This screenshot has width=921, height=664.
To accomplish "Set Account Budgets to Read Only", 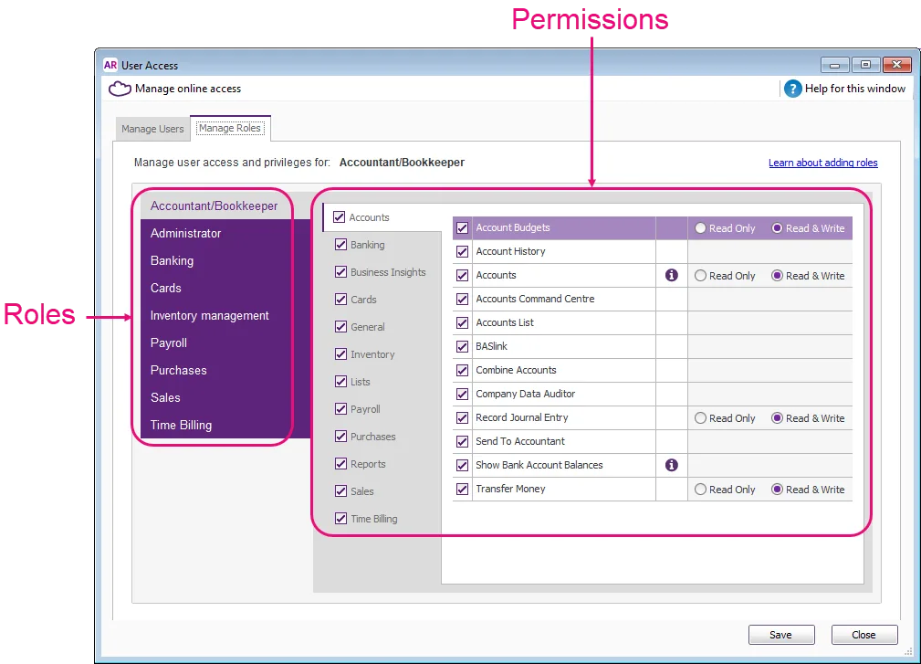I will 700,228.
